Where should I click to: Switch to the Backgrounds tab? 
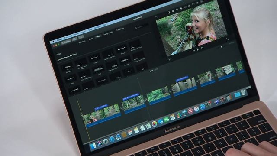(x=108, y=33)
